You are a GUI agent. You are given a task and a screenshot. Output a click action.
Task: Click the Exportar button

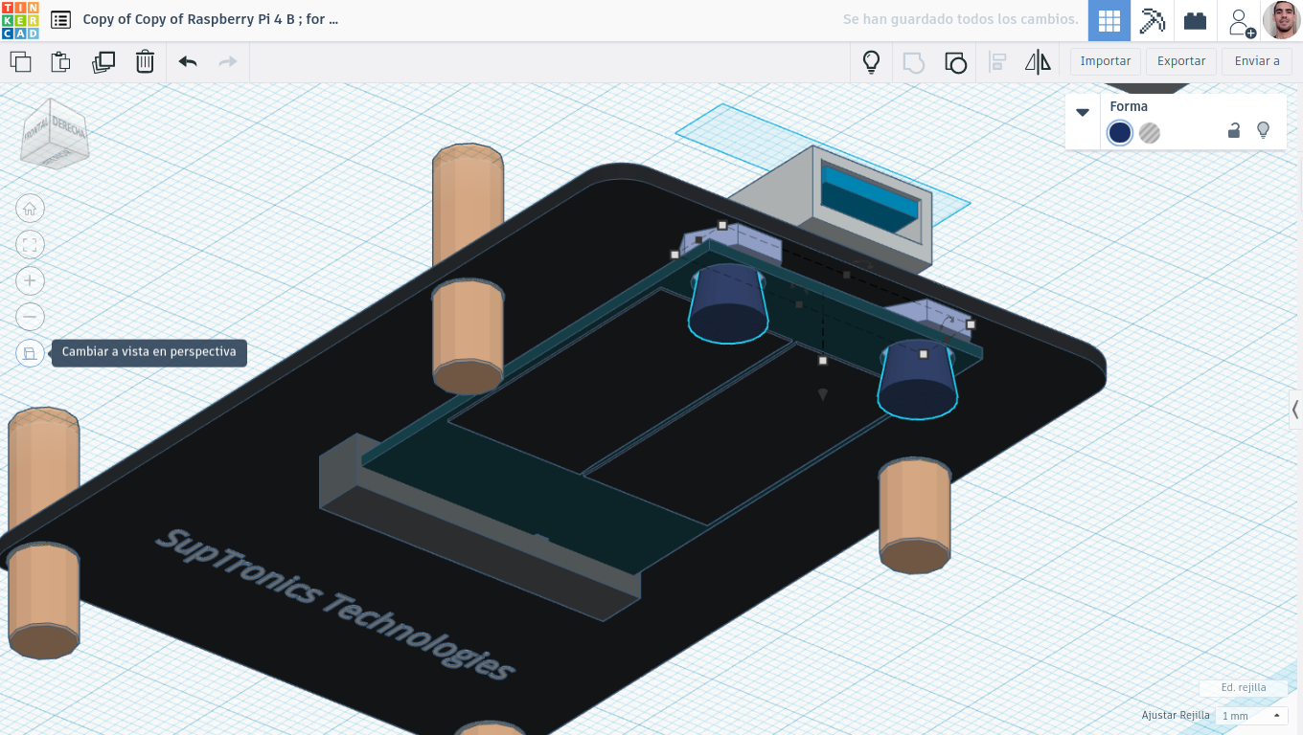(1181, 61)
